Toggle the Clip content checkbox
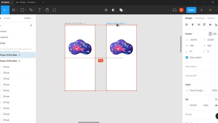 (x=187, y=57)
